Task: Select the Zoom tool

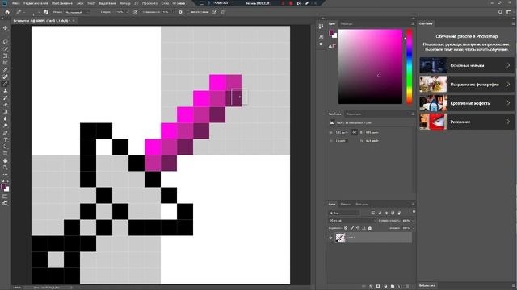Action: tap(6, 168)
